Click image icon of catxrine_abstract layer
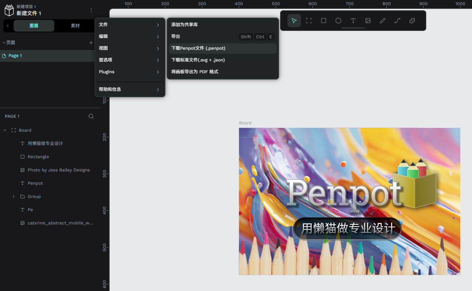 click(x=23, y=223)
